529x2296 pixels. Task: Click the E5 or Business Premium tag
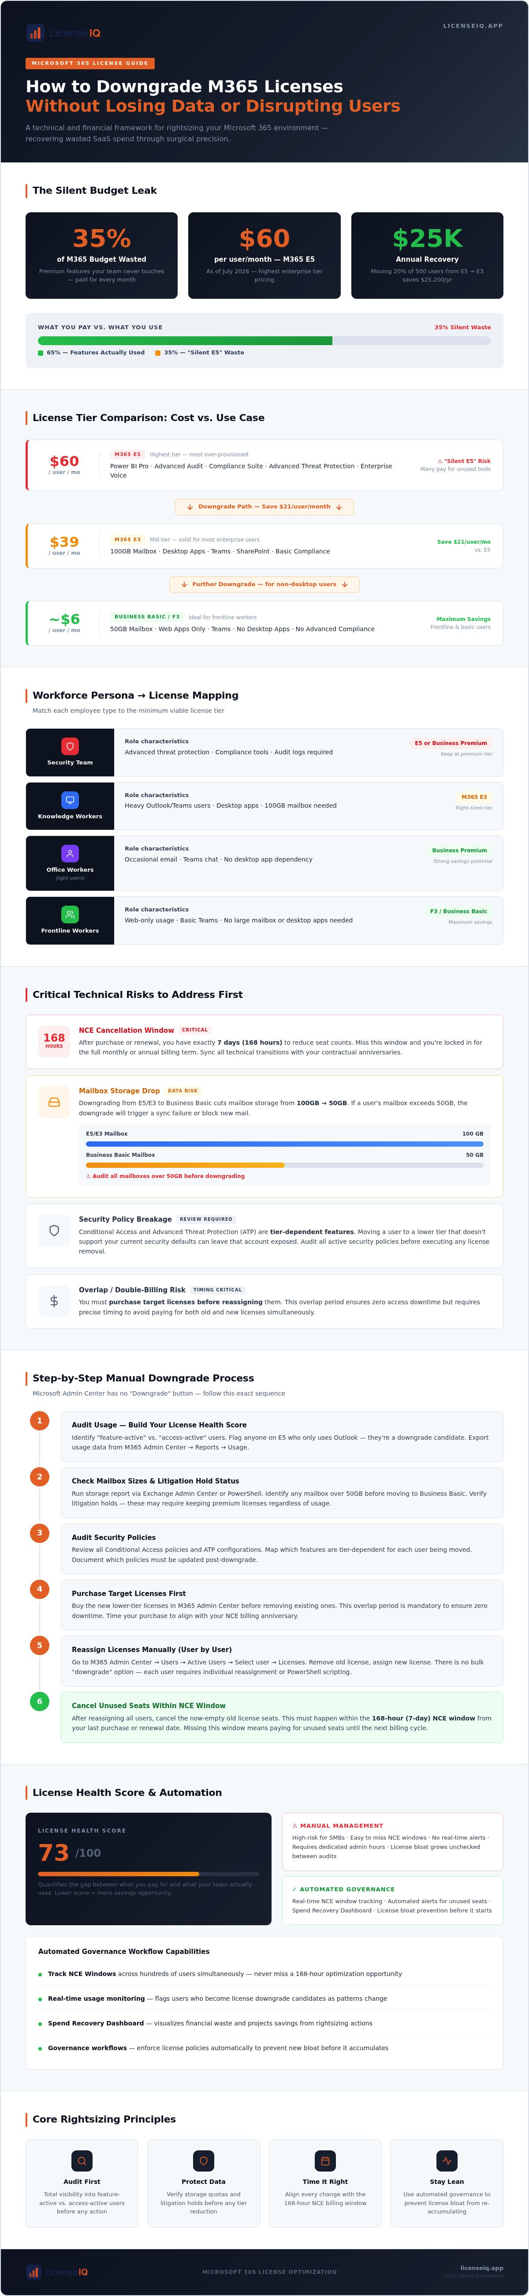click(x=451, y=743)
